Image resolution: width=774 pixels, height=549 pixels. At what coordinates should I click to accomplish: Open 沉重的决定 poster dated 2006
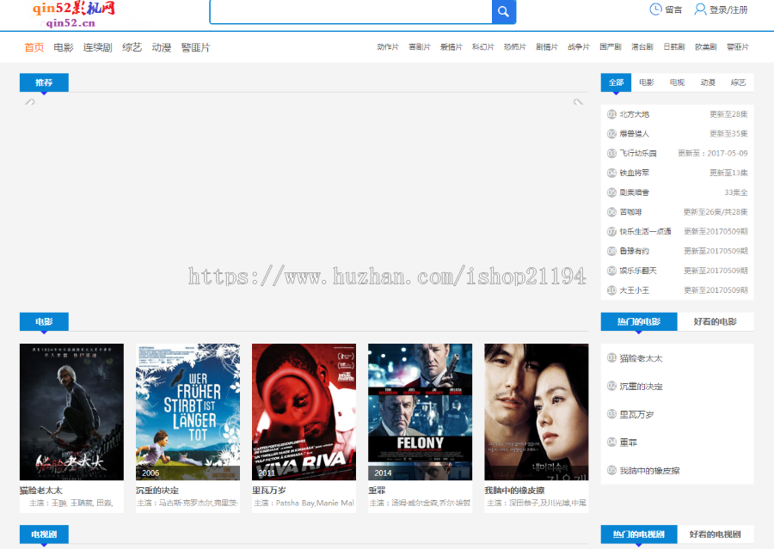tap(187, 412)
